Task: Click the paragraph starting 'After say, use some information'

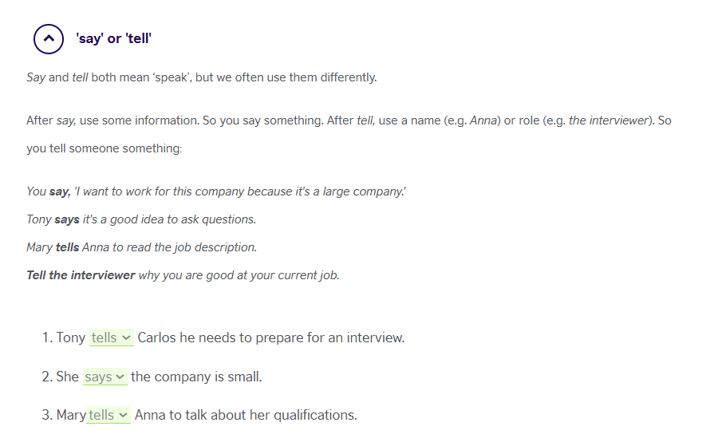Action: (349, 135)
